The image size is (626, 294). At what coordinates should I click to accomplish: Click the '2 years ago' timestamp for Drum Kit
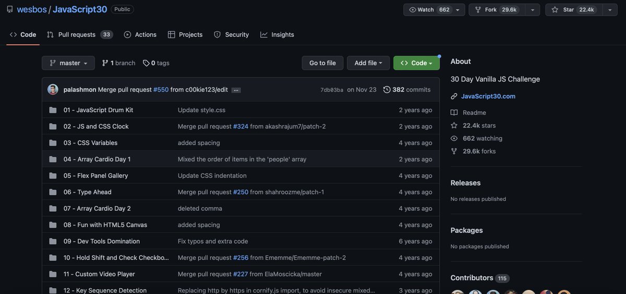(416, 110)
